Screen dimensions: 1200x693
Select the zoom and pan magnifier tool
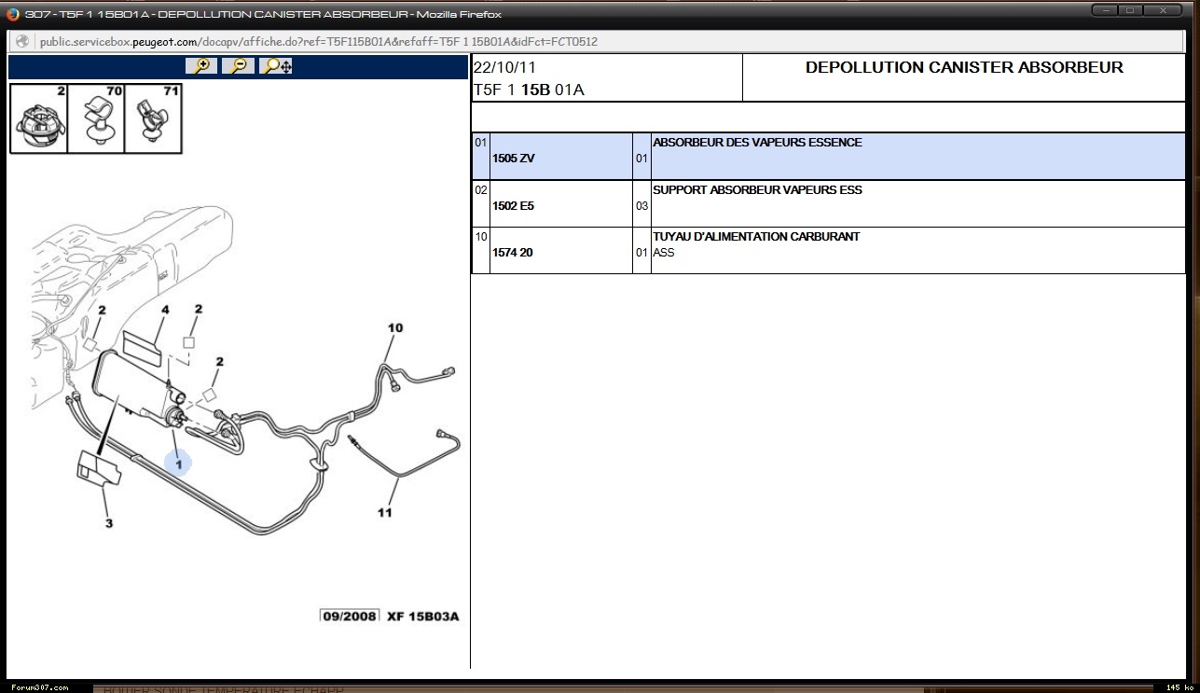click(277, 65)
